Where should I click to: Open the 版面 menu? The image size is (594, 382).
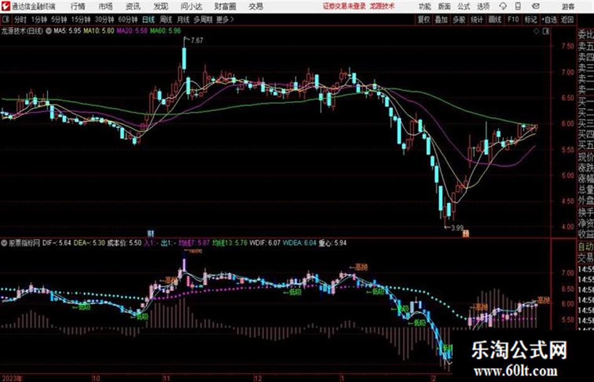pyautogui.click(x=444, y=6)
